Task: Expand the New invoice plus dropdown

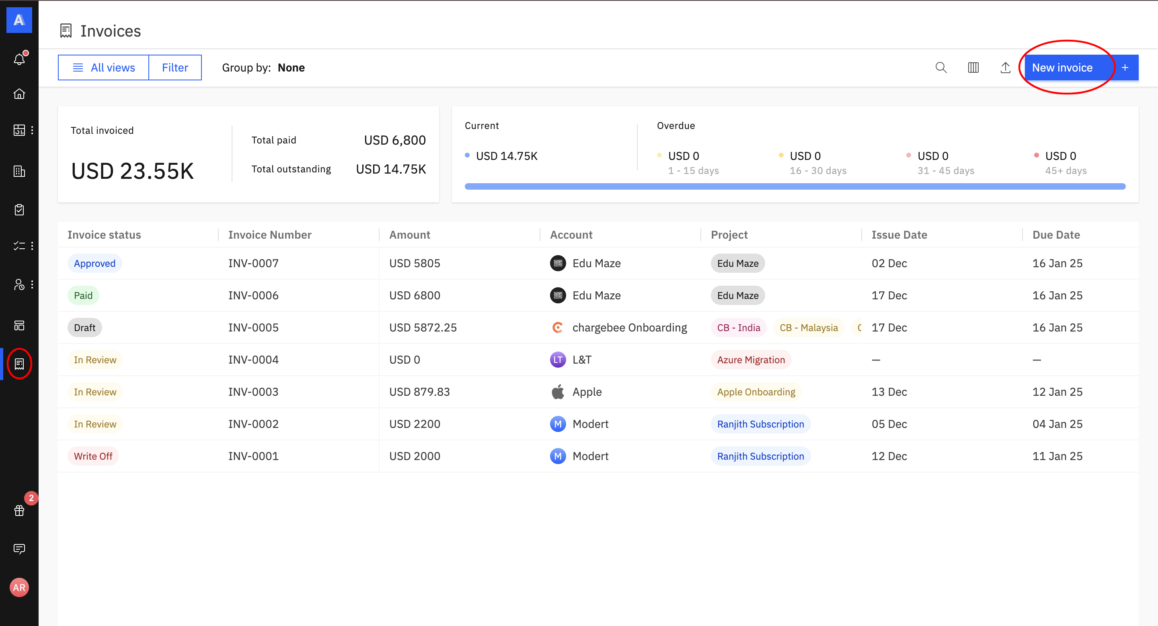Action: (x=1125, y=68)
